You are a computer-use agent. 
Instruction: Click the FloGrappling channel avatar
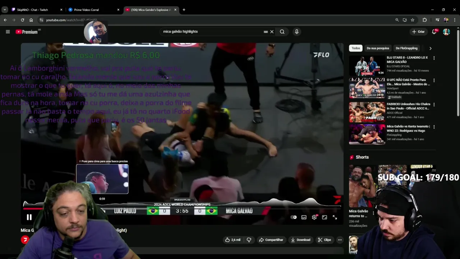pos(25,240)
